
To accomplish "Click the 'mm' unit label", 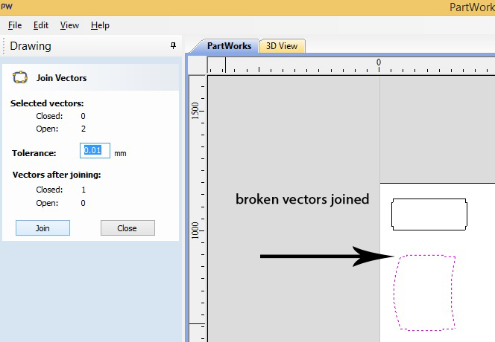I will [x=120, y=153].
